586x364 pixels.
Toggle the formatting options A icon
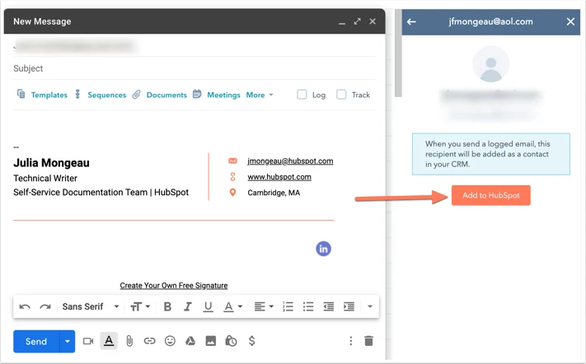(x=109, y=341)
